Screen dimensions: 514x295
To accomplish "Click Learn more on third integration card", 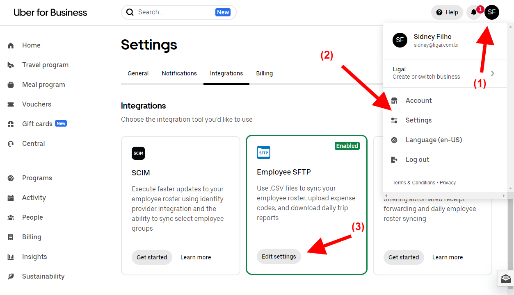I will [x=448, y=257].
